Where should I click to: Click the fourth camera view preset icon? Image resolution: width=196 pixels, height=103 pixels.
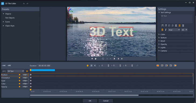[171, 66]
